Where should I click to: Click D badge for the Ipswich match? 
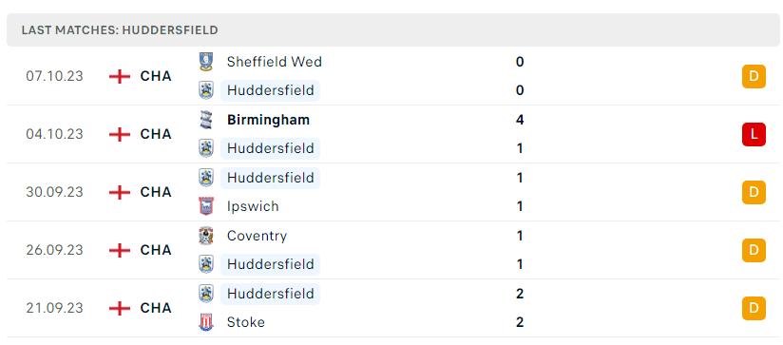click(x=754, y=192)
